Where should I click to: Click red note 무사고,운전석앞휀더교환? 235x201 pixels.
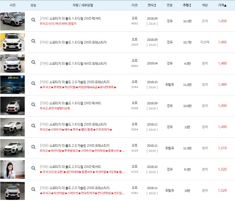(55, 108)
